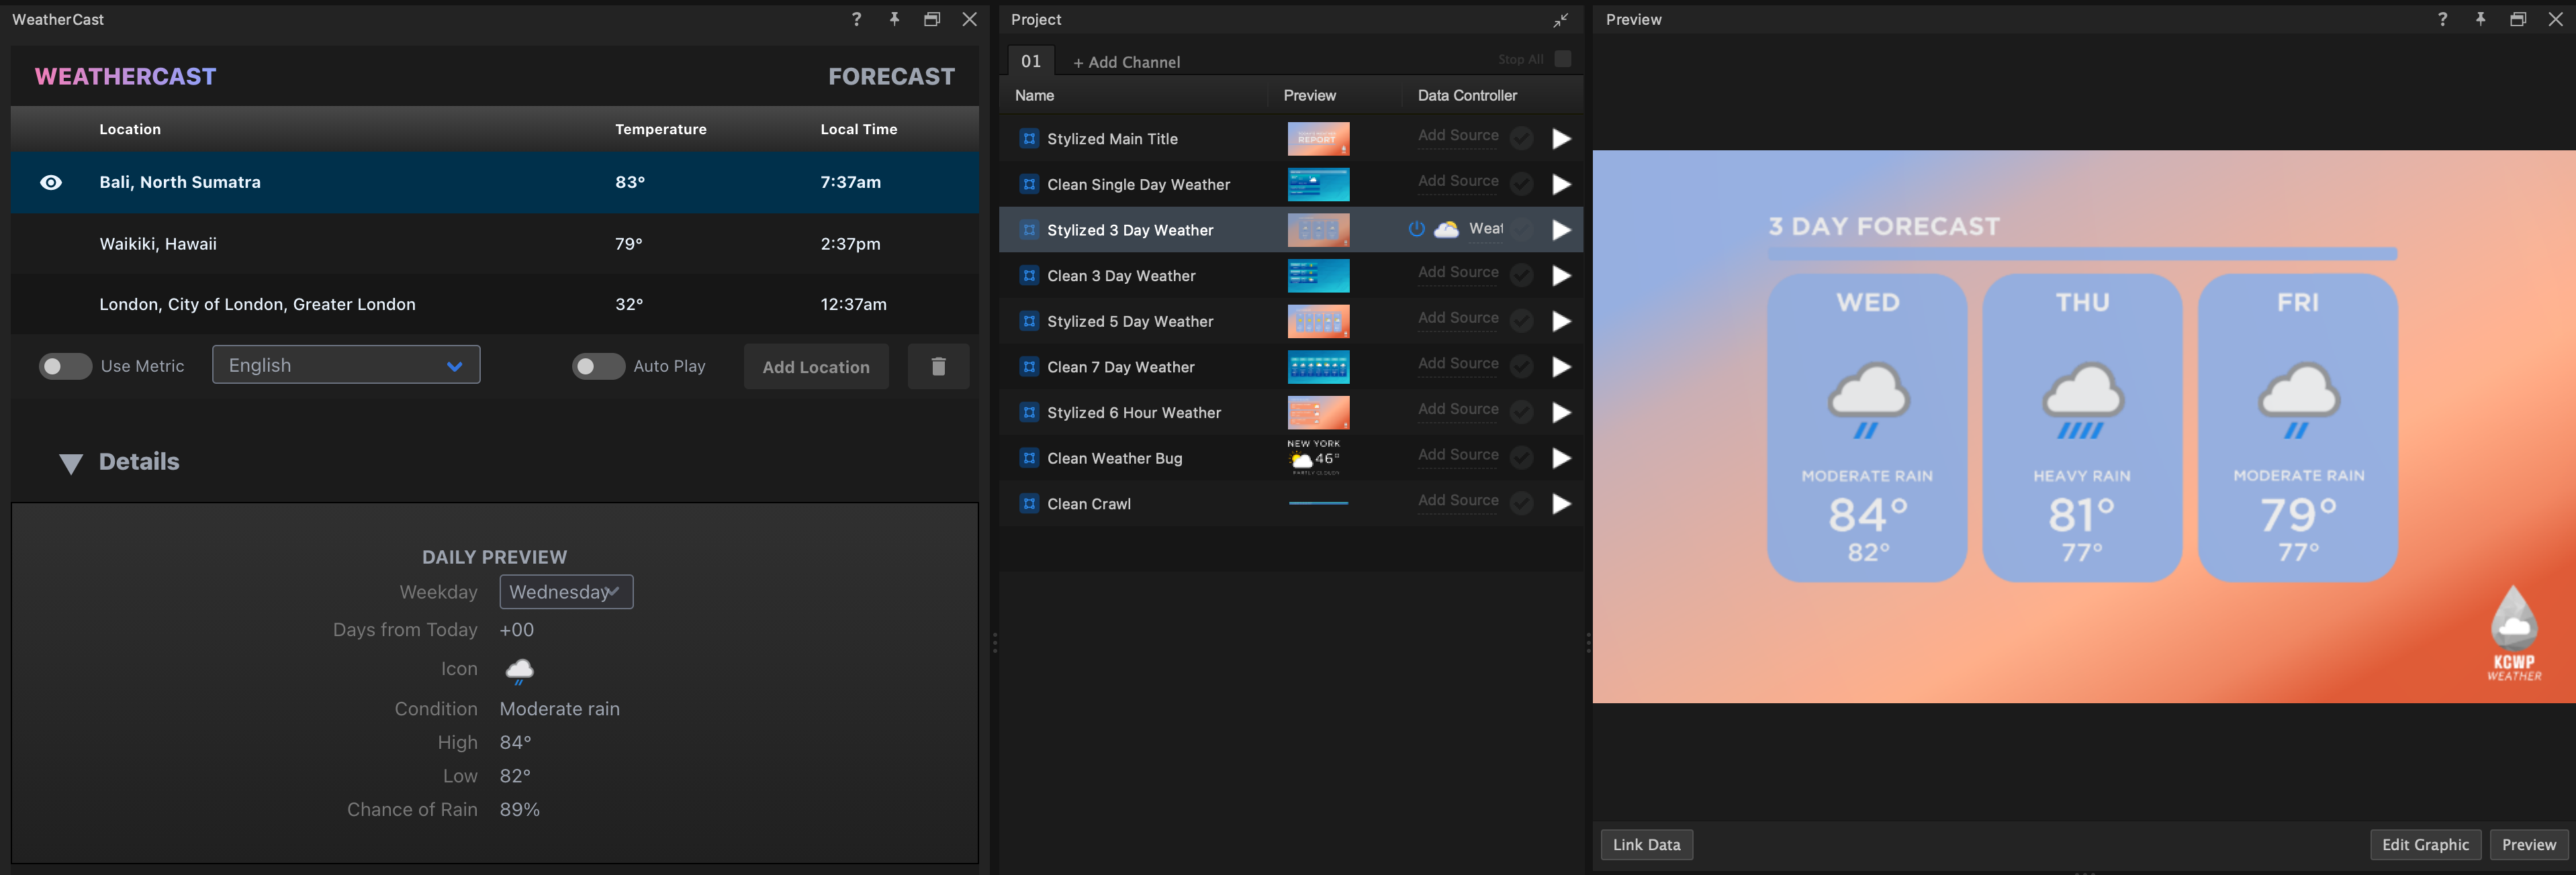Open the Weekday dropdown showing Wednesday

tap(566, 591)
